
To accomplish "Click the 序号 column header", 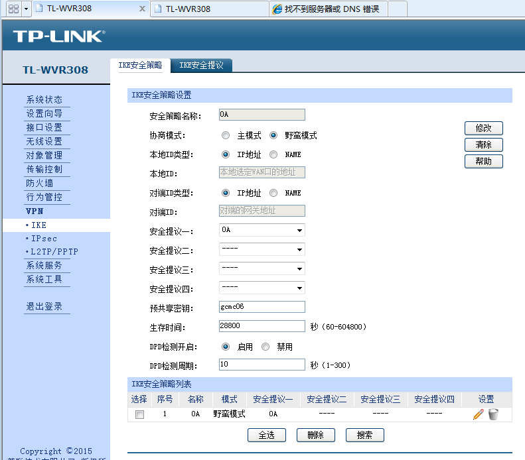I will (165, 399).
